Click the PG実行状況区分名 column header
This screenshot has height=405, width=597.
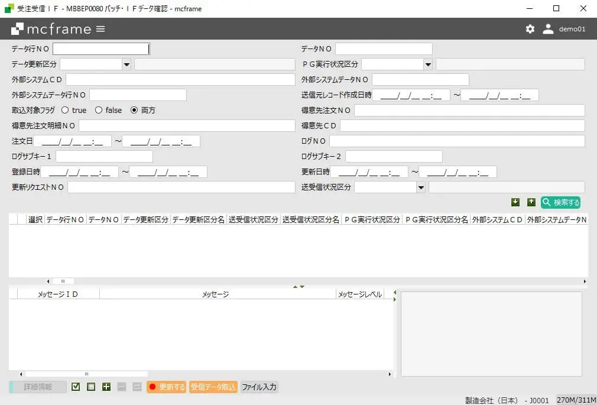click(x=437, y=219)
